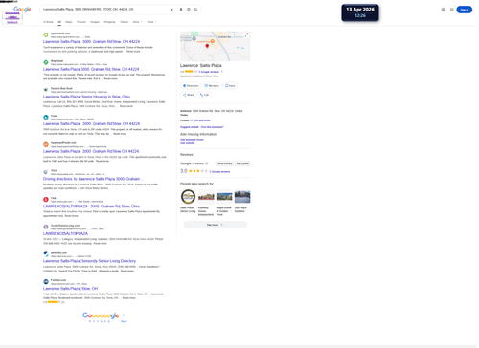Viewport: 479px width, 348px height.
Task: Open the Trulia result title
Action: click(x=91, y=124)
